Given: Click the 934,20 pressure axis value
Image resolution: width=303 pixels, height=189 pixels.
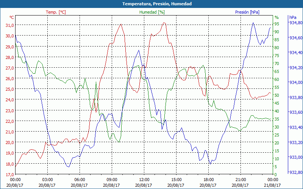Looking at the screenshot, I should [295, 68].
